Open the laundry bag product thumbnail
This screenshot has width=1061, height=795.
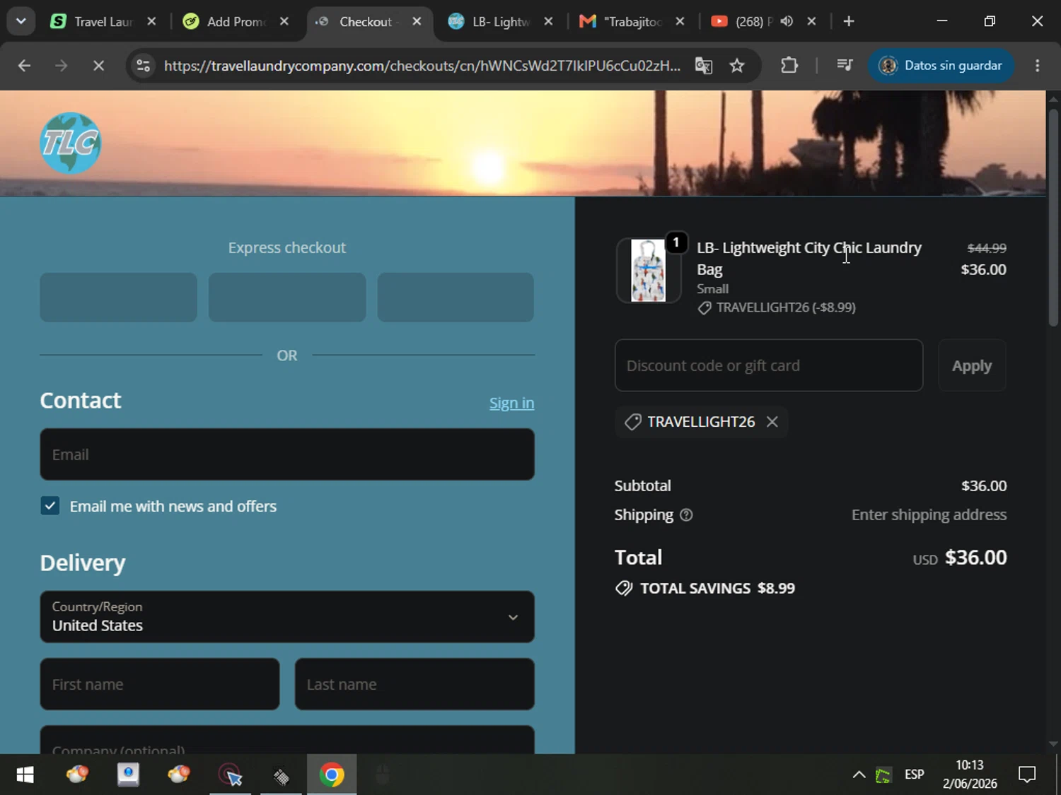(x=649, y=271)
